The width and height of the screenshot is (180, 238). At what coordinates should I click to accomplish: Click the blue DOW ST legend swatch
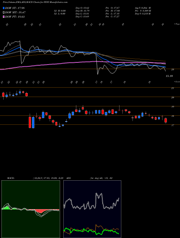tap(4, 8)
